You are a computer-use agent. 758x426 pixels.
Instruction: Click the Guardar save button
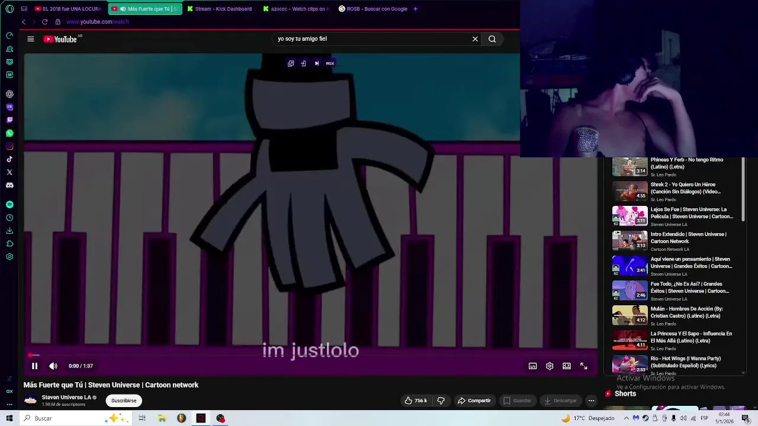click(x=517, y=401)
